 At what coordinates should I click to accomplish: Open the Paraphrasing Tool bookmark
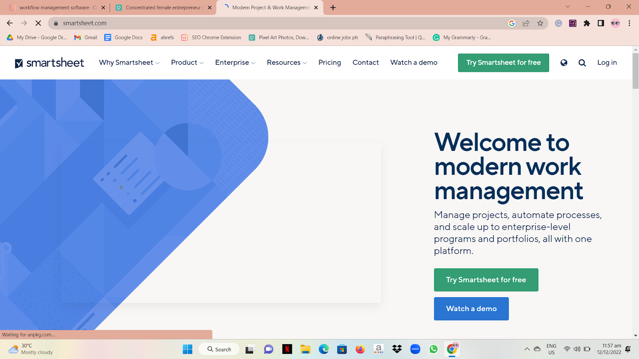click(395, 37)
